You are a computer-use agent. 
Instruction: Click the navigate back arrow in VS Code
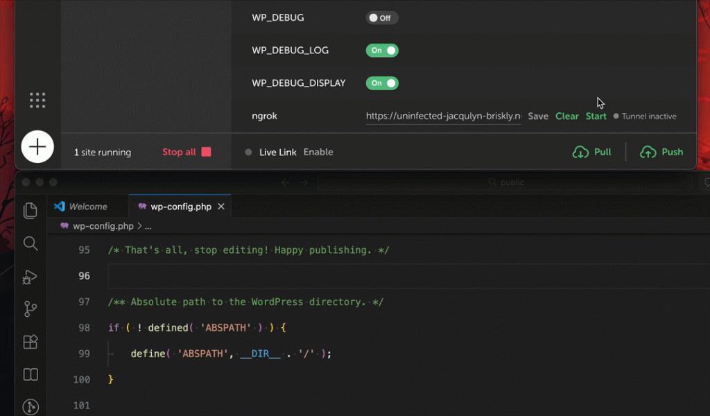click(x=285, y=182)
